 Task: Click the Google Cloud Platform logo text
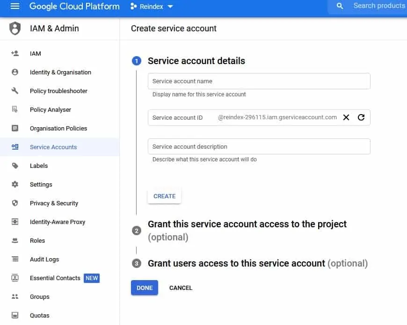(74, 6)
